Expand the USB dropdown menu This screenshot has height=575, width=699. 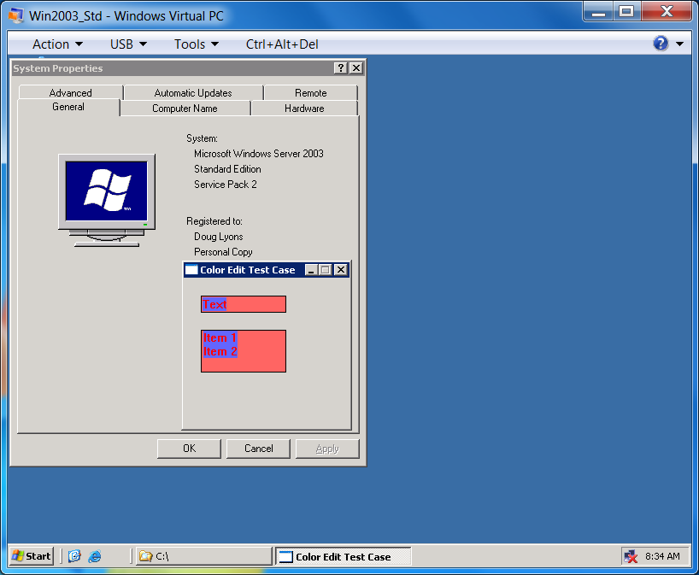coord(128,44)
